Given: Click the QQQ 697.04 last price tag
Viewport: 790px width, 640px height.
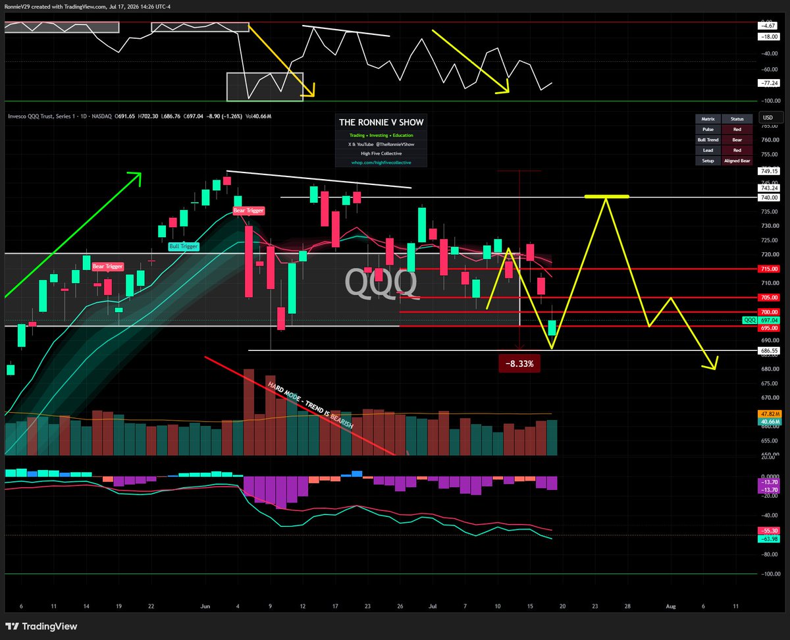Looking at the screenshot, I should click(x=761, y=319).
